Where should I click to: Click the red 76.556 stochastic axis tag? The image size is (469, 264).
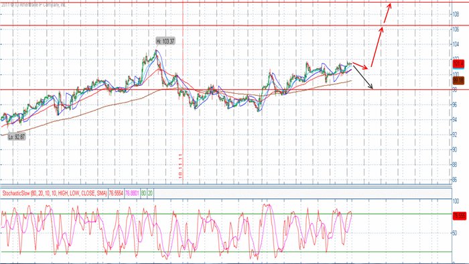[x=459, y=216]
